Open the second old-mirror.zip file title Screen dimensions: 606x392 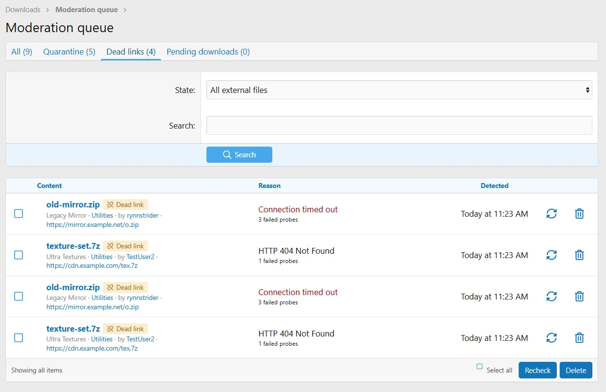73,288
